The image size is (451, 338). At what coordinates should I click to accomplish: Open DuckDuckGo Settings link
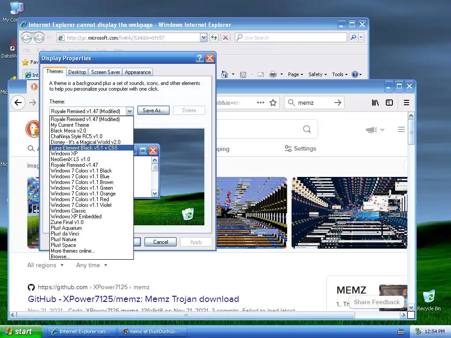pyautogui.click(x=300, y=149)
